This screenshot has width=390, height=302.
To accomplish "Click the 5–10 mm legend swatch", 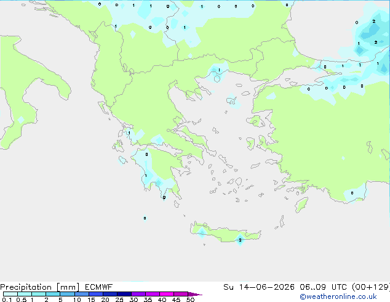I will pyautogui.click(x=67, y=294).
